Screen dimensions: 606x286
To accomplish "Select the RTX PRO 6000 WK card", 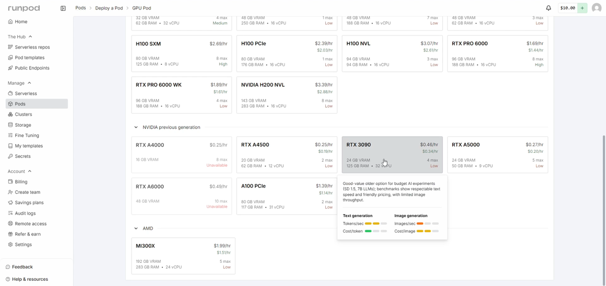I will tap(181, 95).
